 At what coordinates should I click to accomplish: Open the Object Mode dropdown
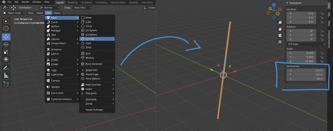point(14,13)
